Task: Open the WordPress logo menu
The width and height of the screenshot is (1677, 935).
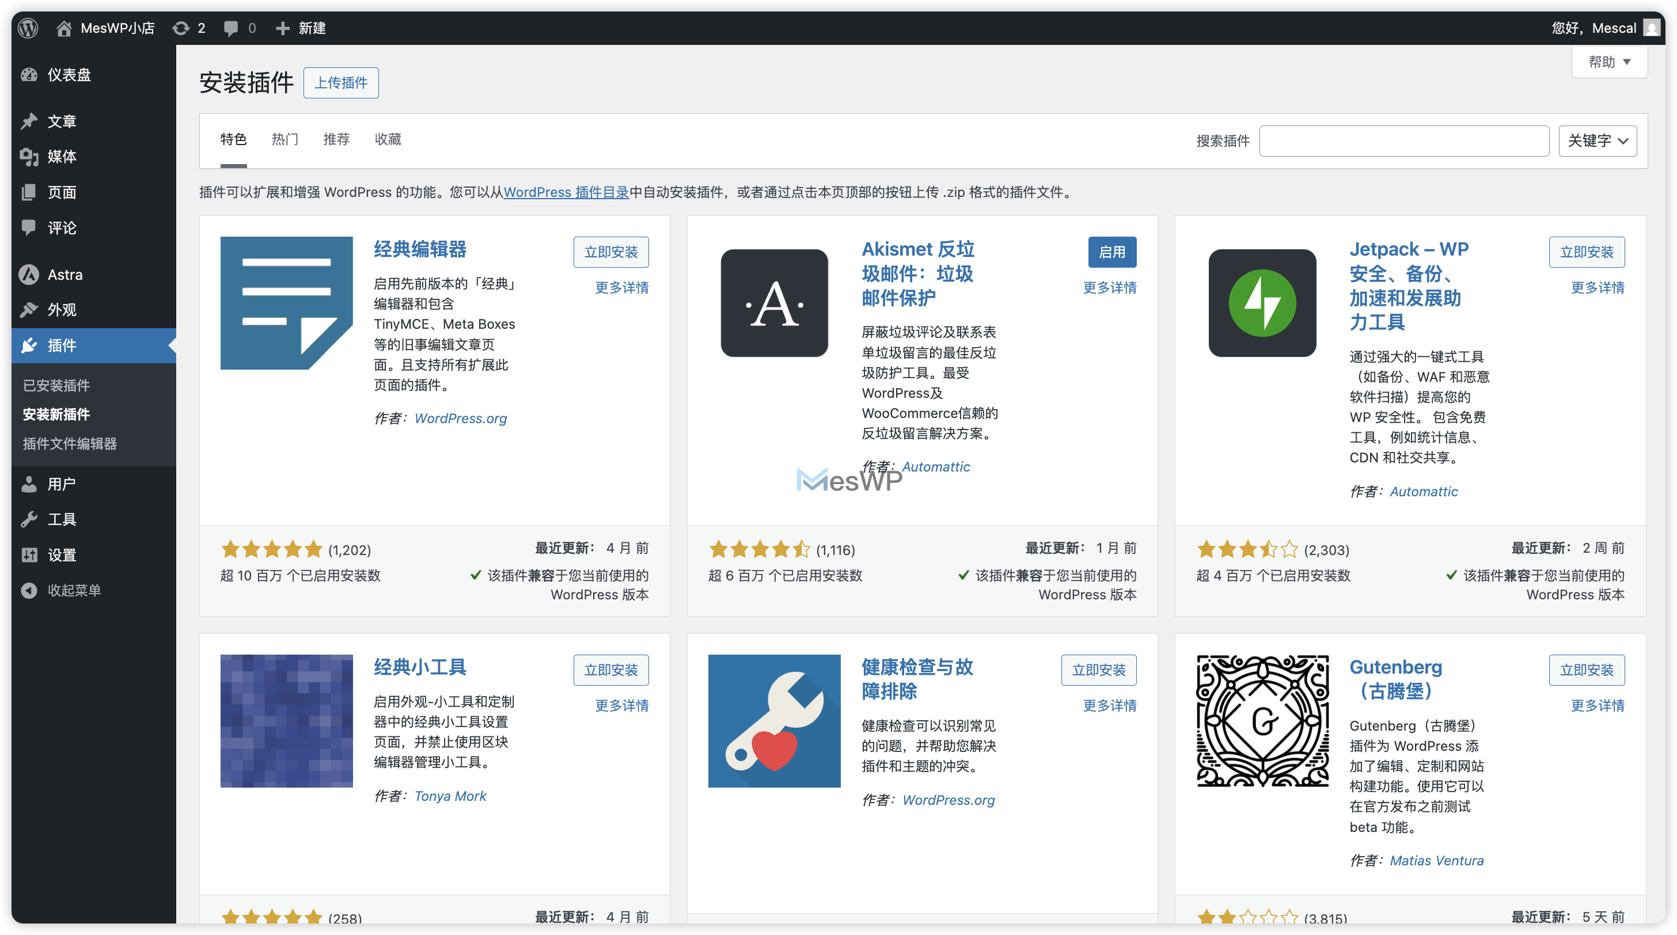Action: coord(28,28)
